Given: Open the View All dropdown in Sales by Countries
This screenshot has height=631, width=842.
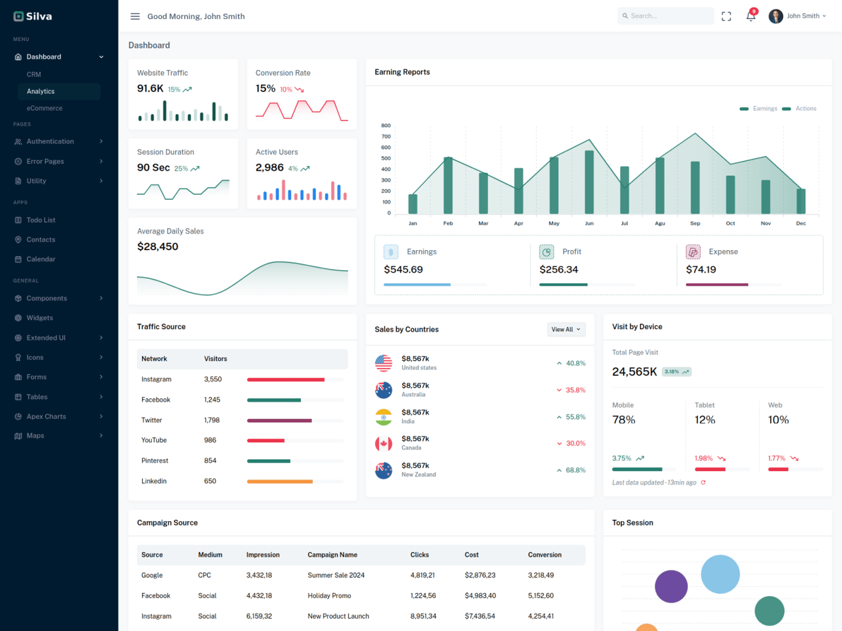Looking at the screenshot, I should tap(566, 329).
